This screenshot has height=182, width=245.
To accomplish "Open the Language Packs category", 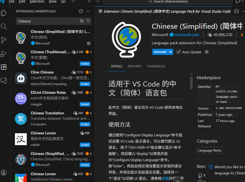I will [x=210, y=150].
